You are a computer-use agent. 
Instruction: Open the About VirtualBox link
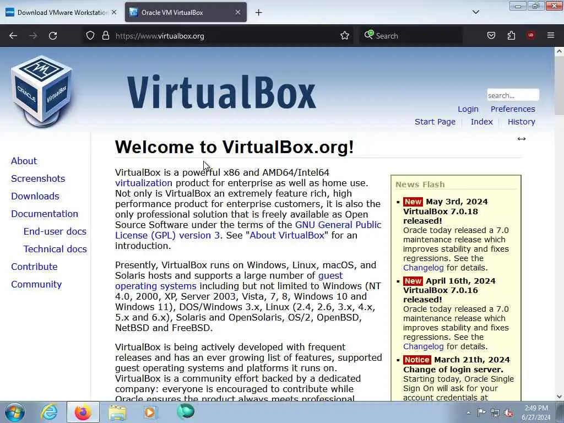[286, 235]
